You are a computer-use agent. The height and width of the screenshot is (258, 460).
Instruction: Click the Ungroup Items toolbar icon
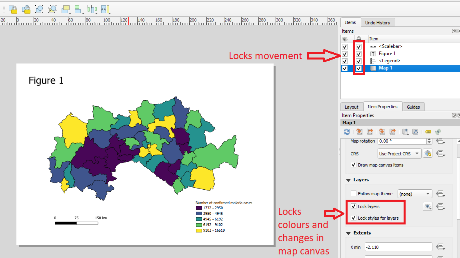pyautogui.click(x=52, y=9)
